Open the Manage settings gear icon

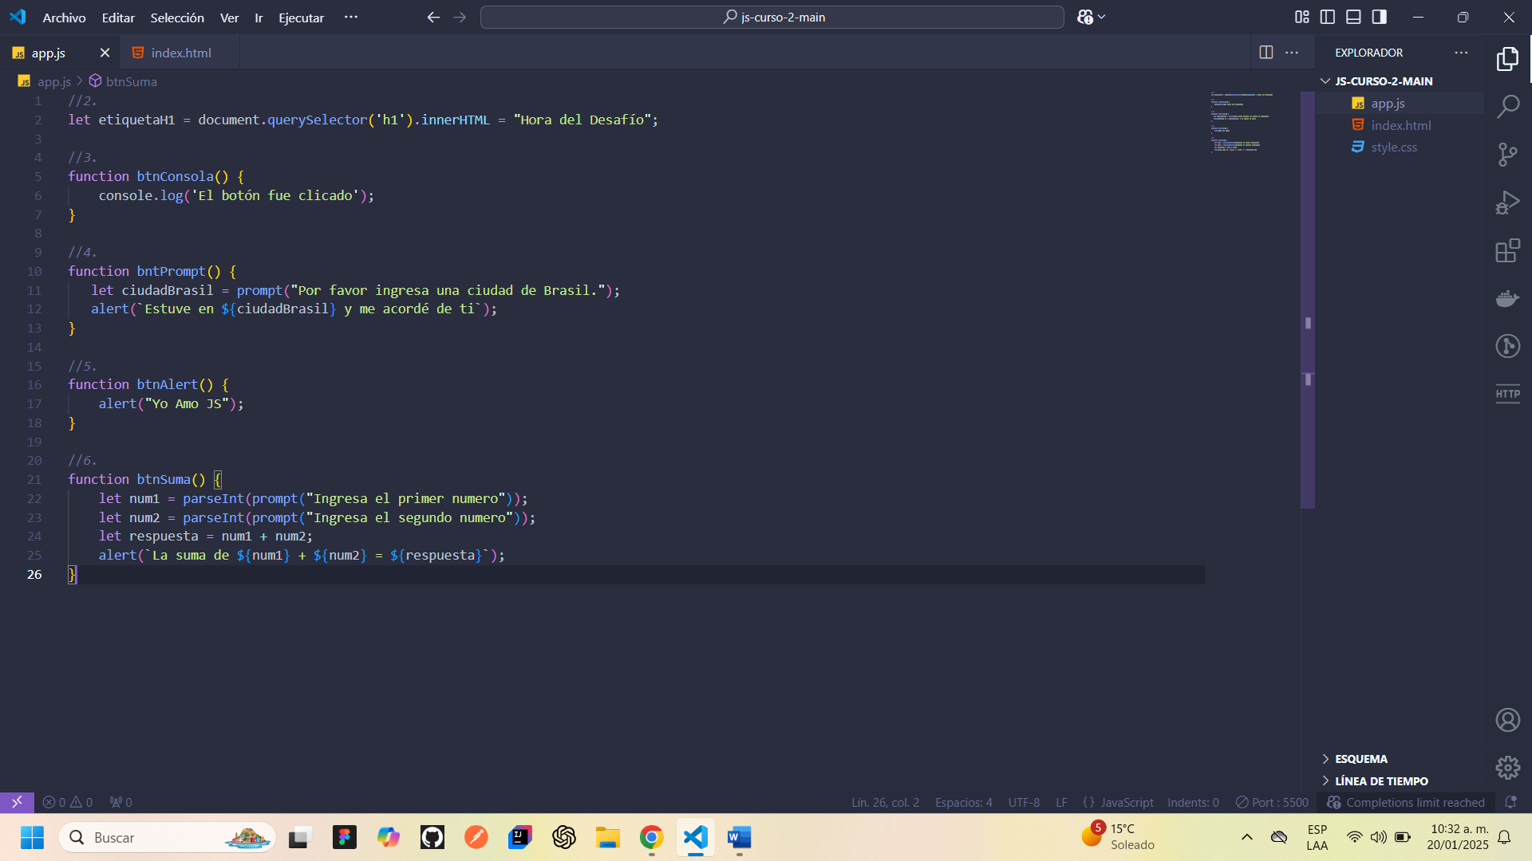click(x=1507, y=768)
